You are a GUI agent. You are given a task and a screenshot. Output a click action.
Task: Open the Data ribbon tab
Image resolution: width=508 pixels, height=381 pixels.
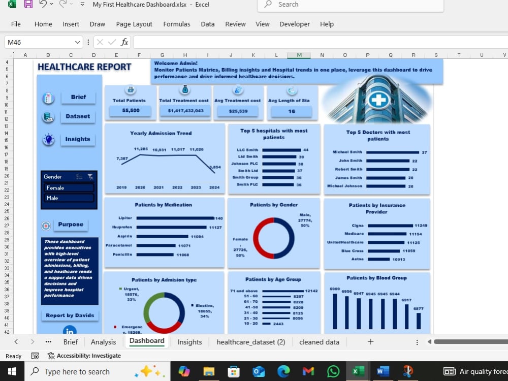coord(208,24)
